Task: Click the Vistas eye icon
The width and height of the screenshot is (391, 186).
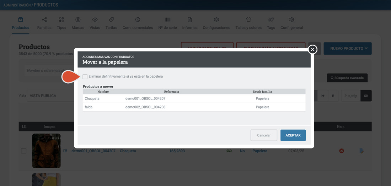Action: pos(95,19)
